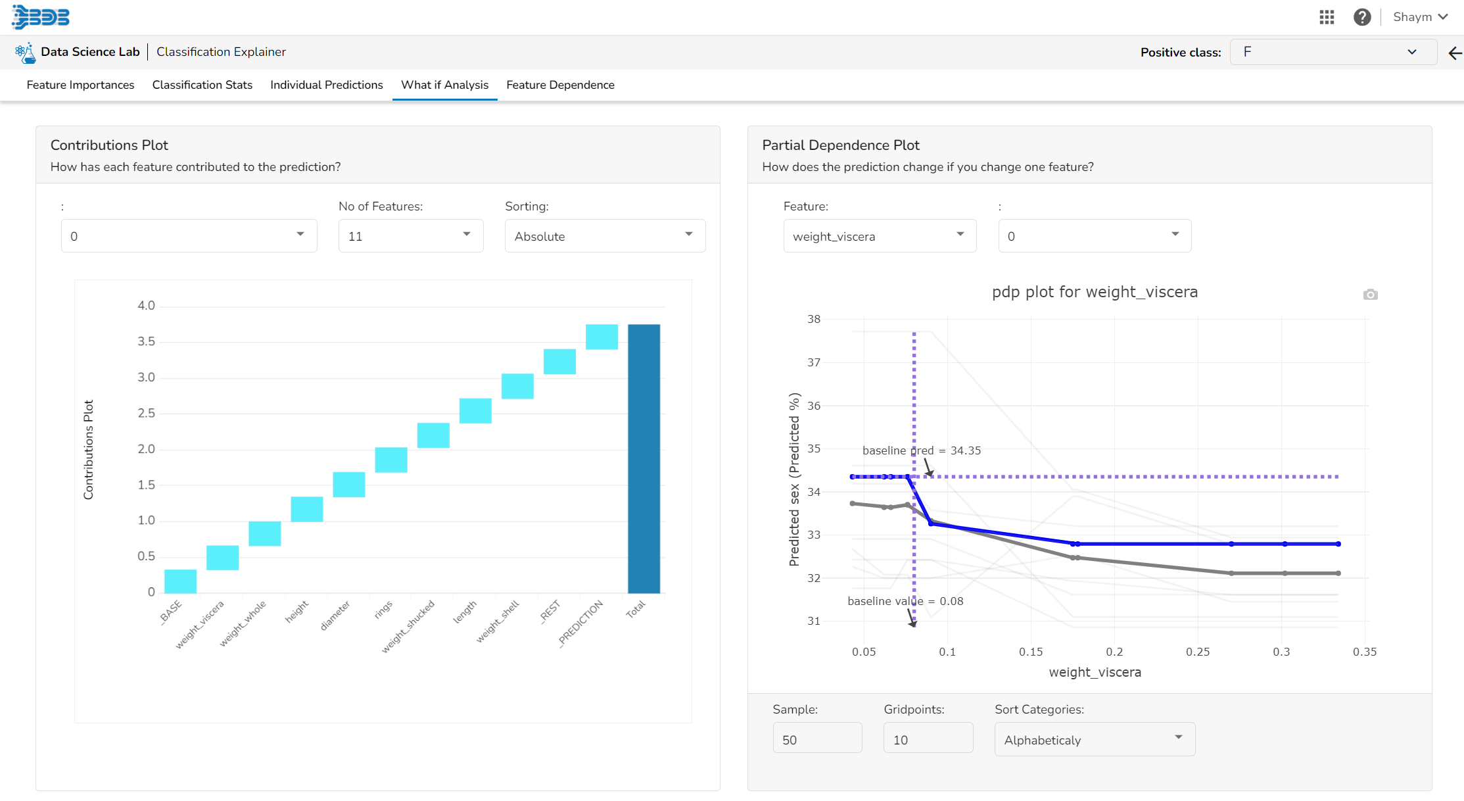Click the back arrow icon

click(1455, 53)
